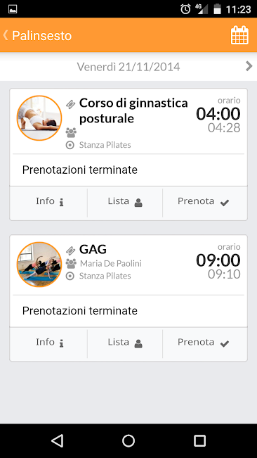Advance to next day with right arrow

(x=249, y=66)
